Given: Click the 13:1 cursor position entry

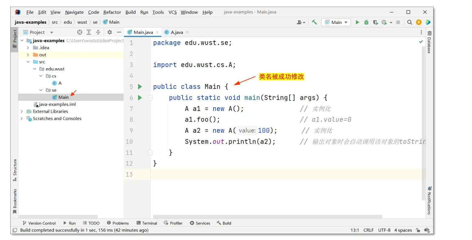Looking at the screenshot, I should point(355,230).
